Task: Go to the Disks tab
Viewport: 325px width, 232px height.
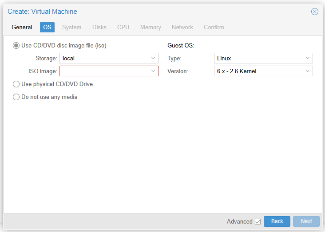Action: pyautogui.click(x=99, y=27)
